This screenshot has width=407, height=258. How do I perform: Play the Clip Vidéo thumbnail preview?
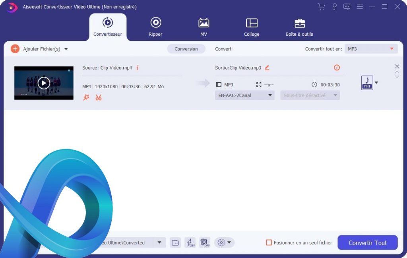pyautogui.click(x=44, y=83)
